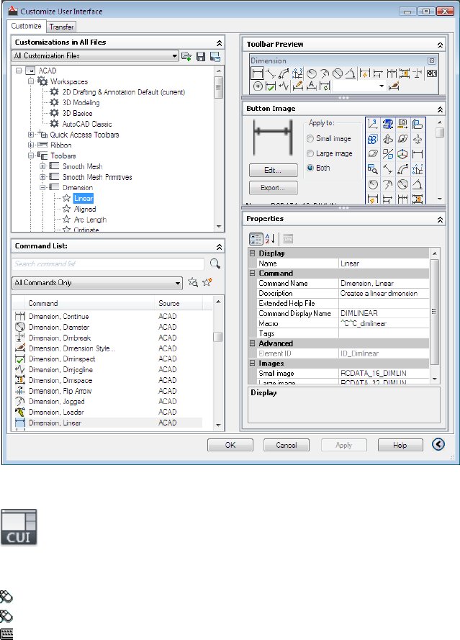Switch to the Transfer tab
Screen dimensions: 460x640
coord(61,27)
